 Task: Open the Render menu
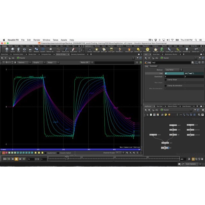tap(37, 40)
